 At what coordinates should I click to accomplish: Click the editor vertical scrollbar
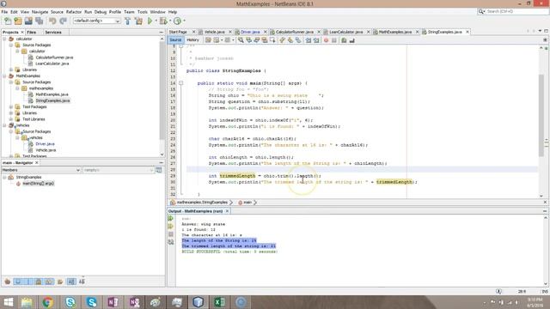click(541, 116)
